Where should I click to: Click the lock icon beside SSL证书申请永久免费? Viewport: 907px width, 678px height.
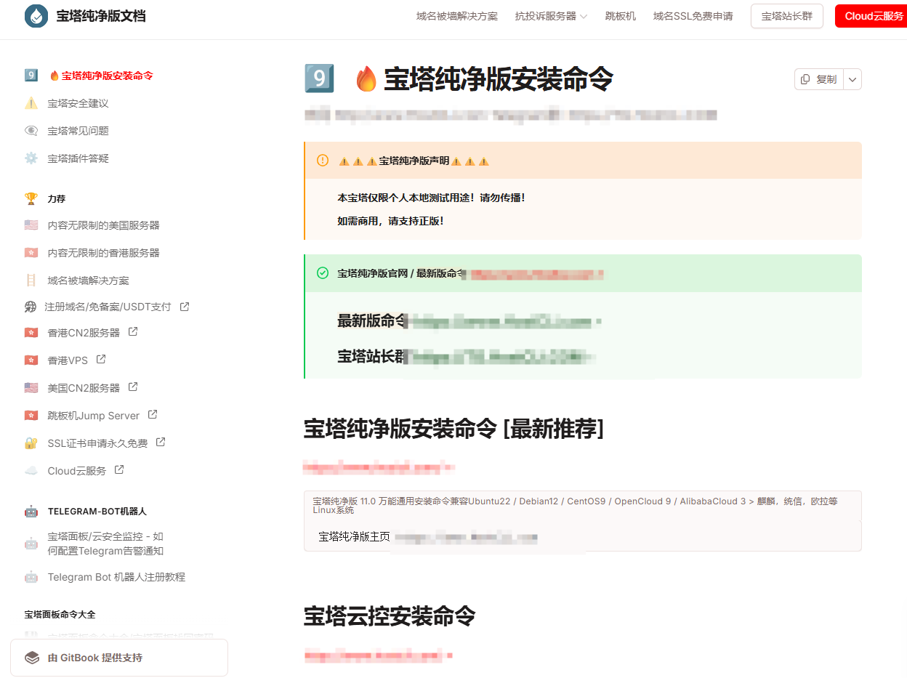[30, 443]
